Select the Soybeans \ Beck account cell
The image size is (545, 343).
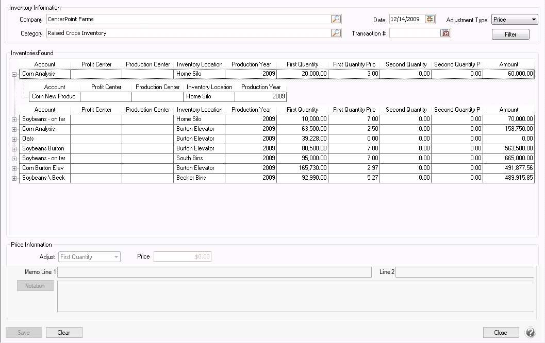click(45, 178)
